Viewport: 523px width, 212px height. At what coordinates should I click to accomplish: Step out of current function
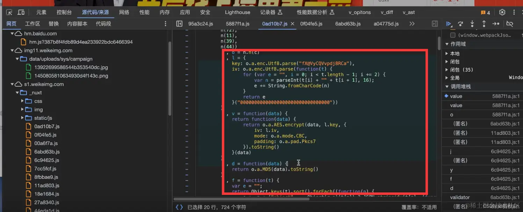coord(484,24)
